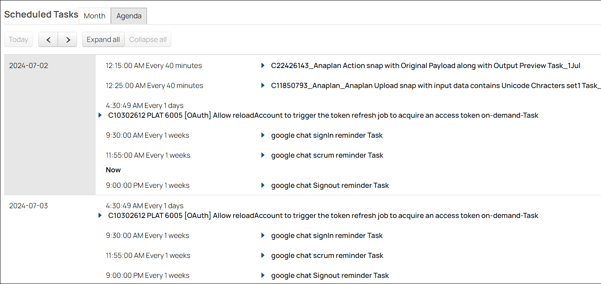
Task: Switch to the Agenda view tab
Action: tap(129, 16)
